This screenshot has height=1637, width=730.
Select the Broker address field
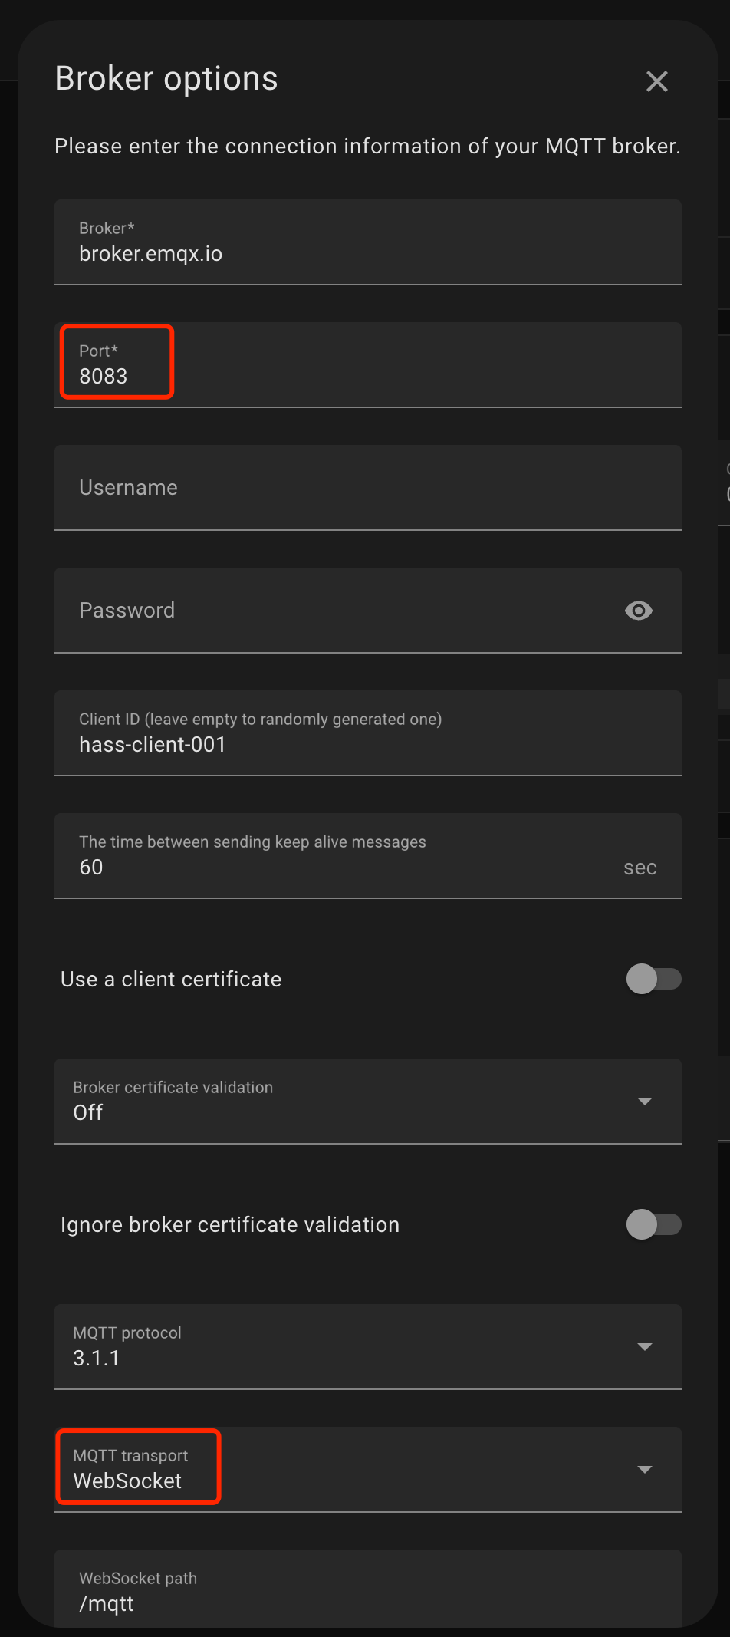367,253
